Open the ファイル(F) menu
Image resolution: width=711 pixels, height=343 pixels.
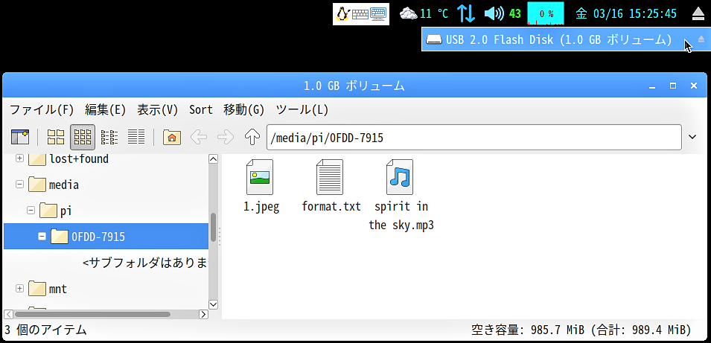(41, 109)
